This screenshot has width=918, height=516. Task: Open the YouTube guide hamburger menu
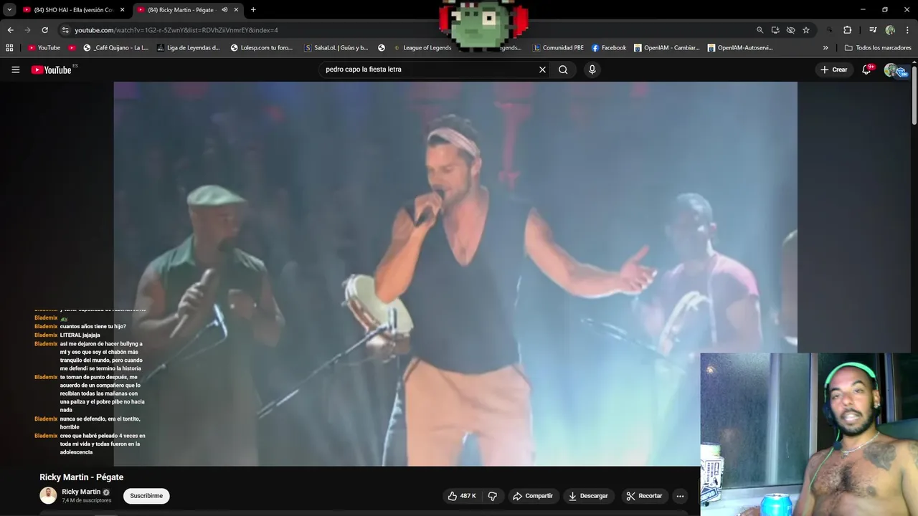15,70
